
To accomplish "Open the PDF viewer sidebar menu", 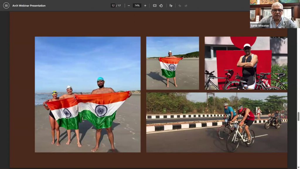I will (x=6, y=6).
